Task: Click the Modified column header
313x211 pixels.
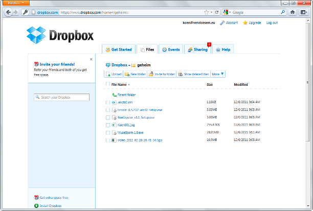Action: (241, 85)
